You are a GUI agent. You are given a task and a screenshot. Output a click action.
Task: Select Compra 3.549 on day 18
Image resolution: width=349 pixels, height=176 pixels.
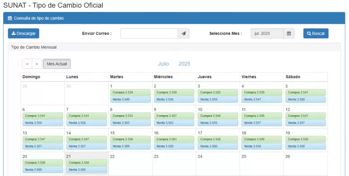point(262,139)
